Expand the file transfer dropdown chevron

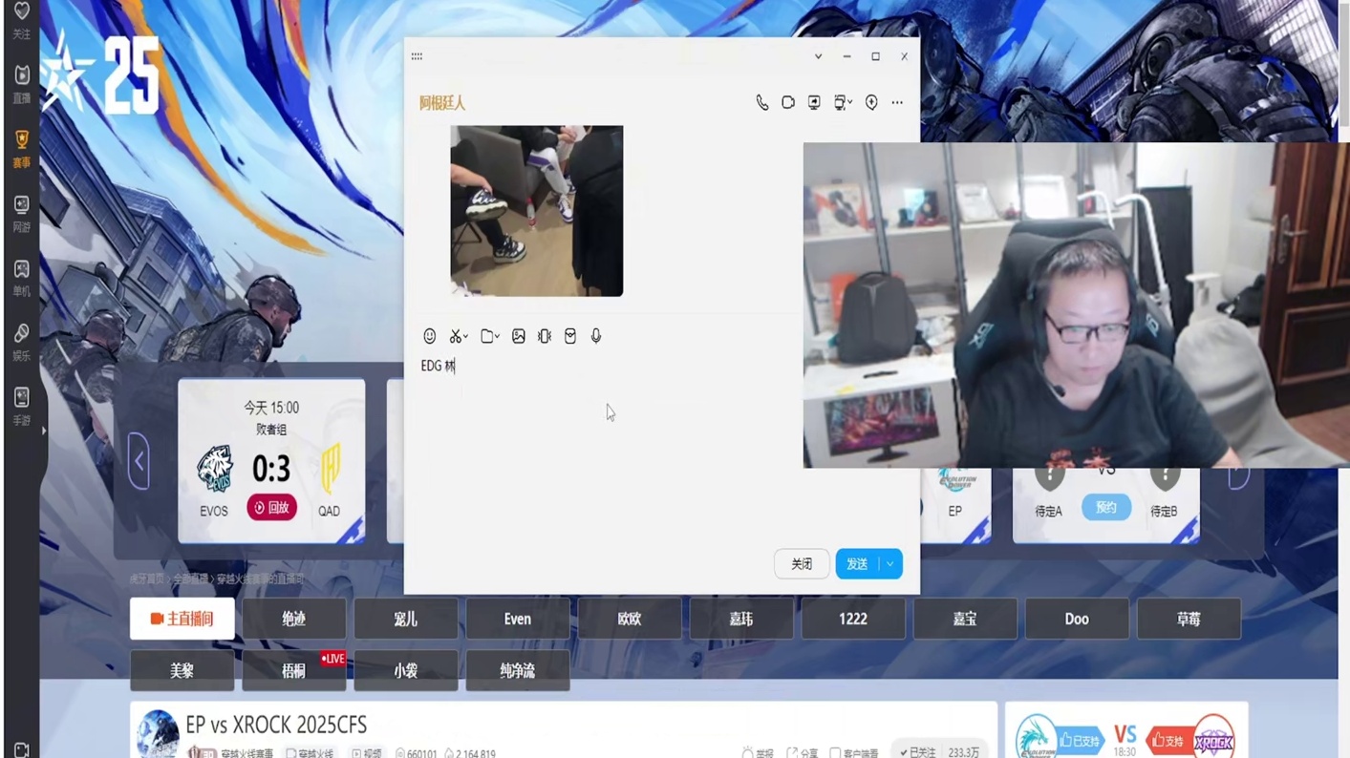[x=498, y=336]
